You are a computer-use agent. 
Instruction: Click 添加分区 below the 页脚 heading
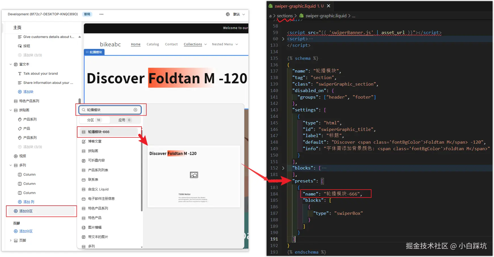tap(23, 231)
